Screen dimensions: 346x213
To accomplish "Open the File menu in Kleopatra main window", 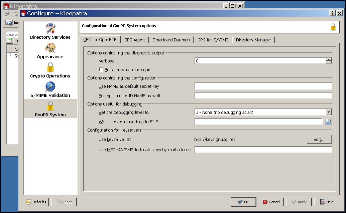I will 8,14.
